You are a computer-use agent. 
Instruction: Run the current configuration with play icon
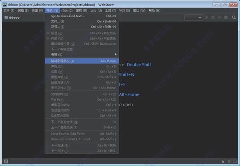[x=207, y=18]
